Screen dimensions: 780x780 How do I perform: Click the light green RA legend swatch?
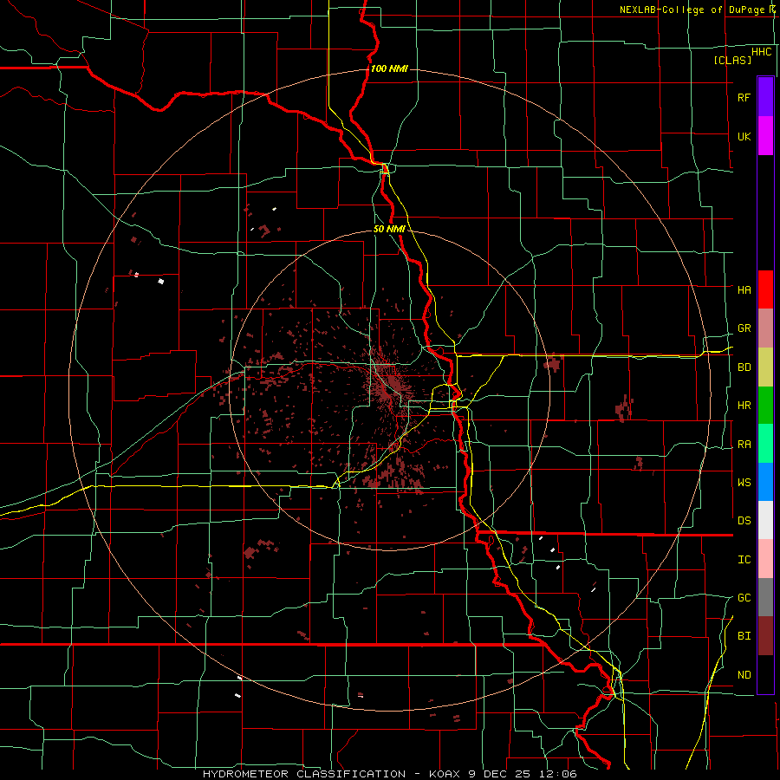click(765, 444)
